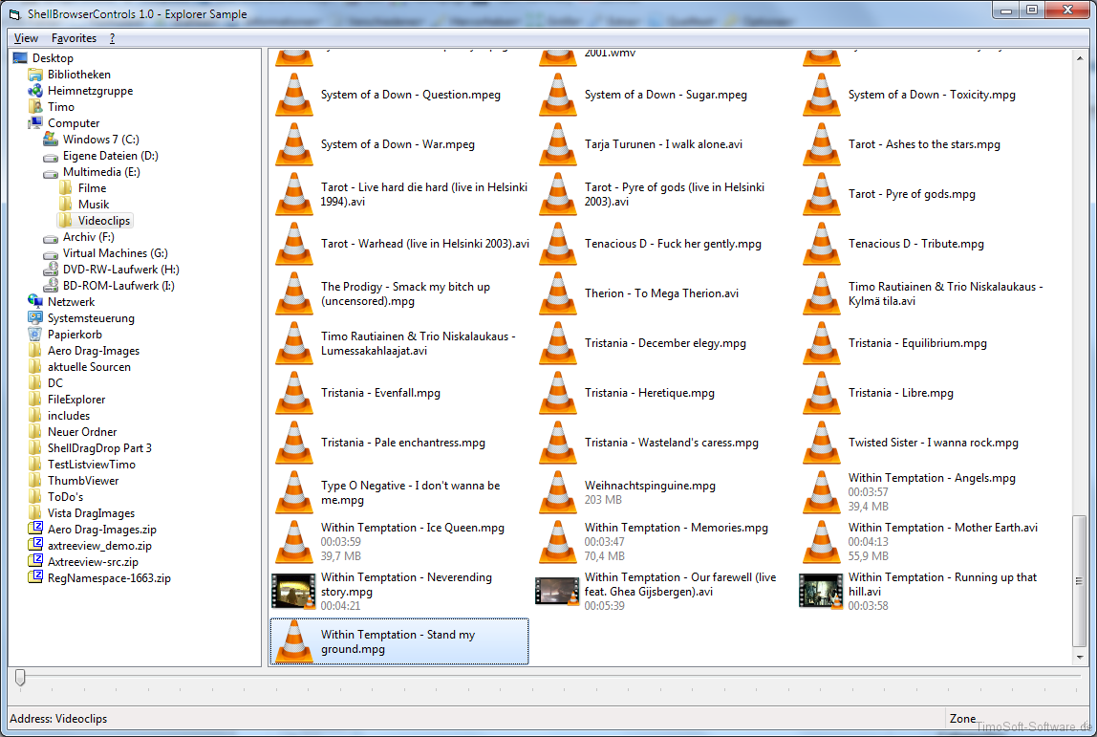Click VLC cone icon for Within Temptation - Ice Queen.mpg
1097x737 pixels.
(294, 542)
